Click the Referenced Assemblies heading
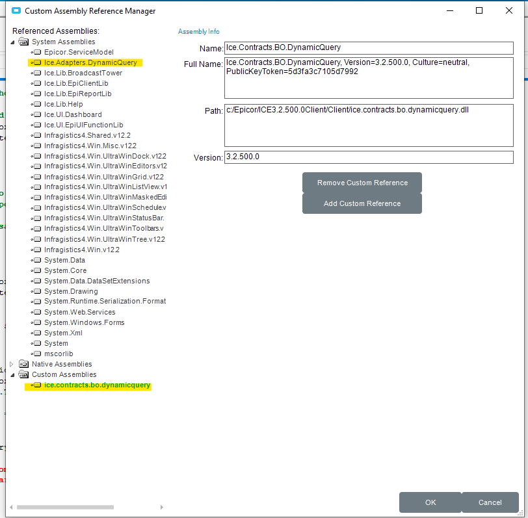Image resolution: width=528 pixels, height=518 pixels. pos(56,31)
